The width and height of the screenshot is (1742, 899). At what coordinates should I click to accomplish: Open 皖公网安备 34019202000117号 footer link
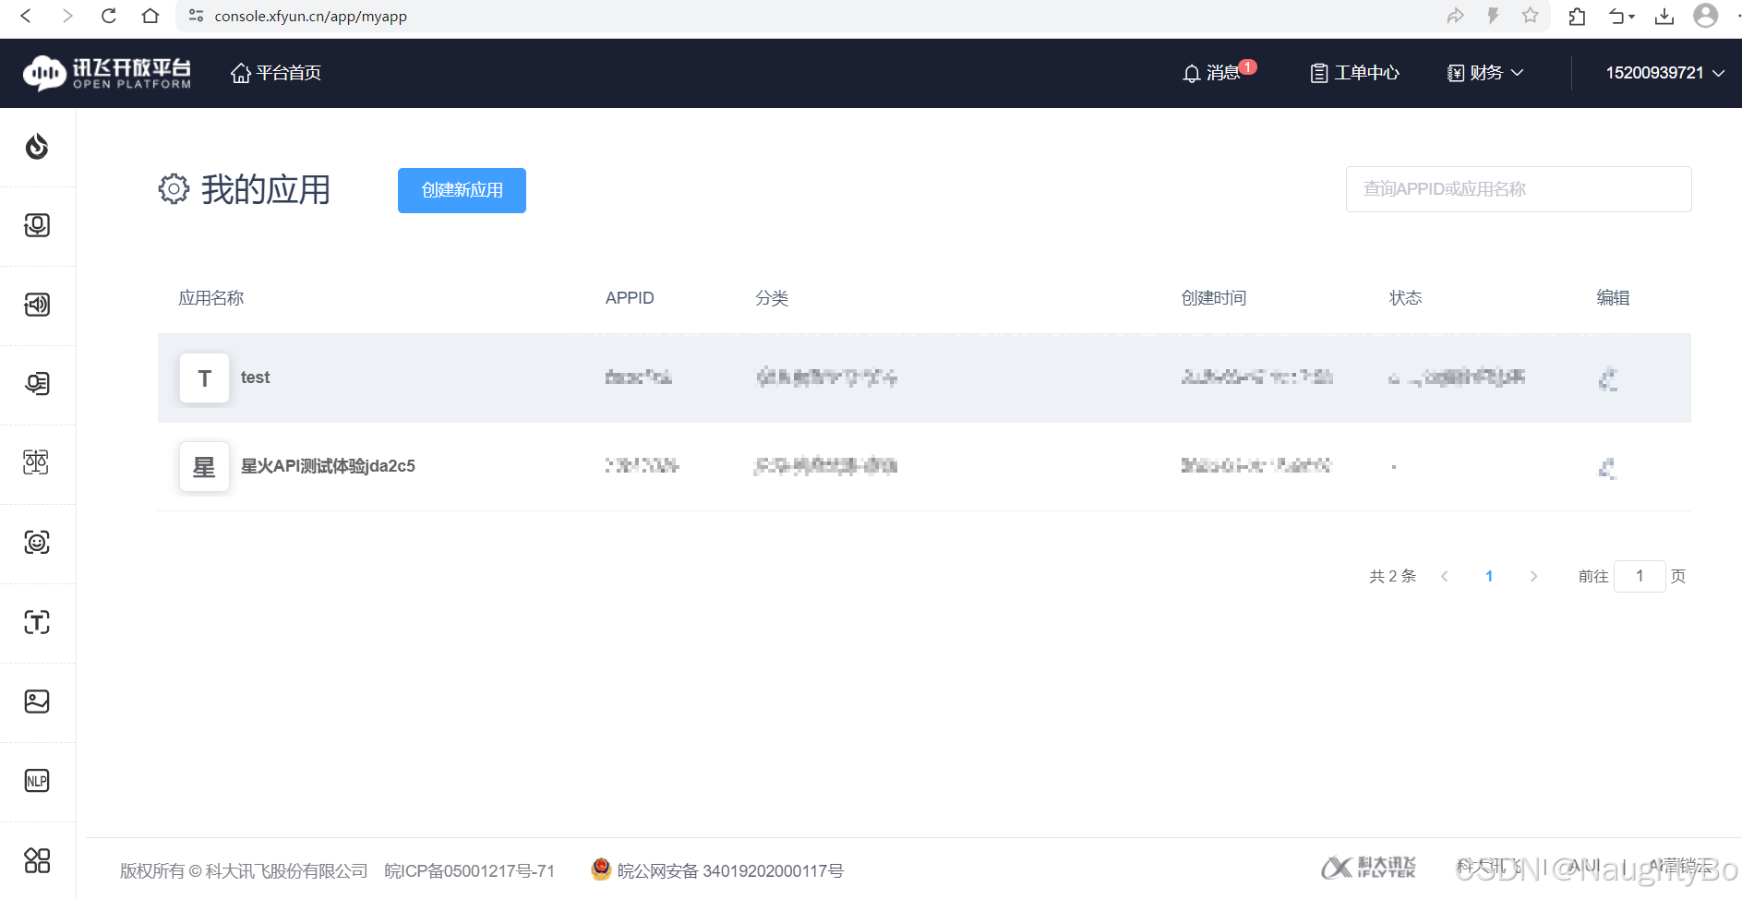(x=717, y=869)
